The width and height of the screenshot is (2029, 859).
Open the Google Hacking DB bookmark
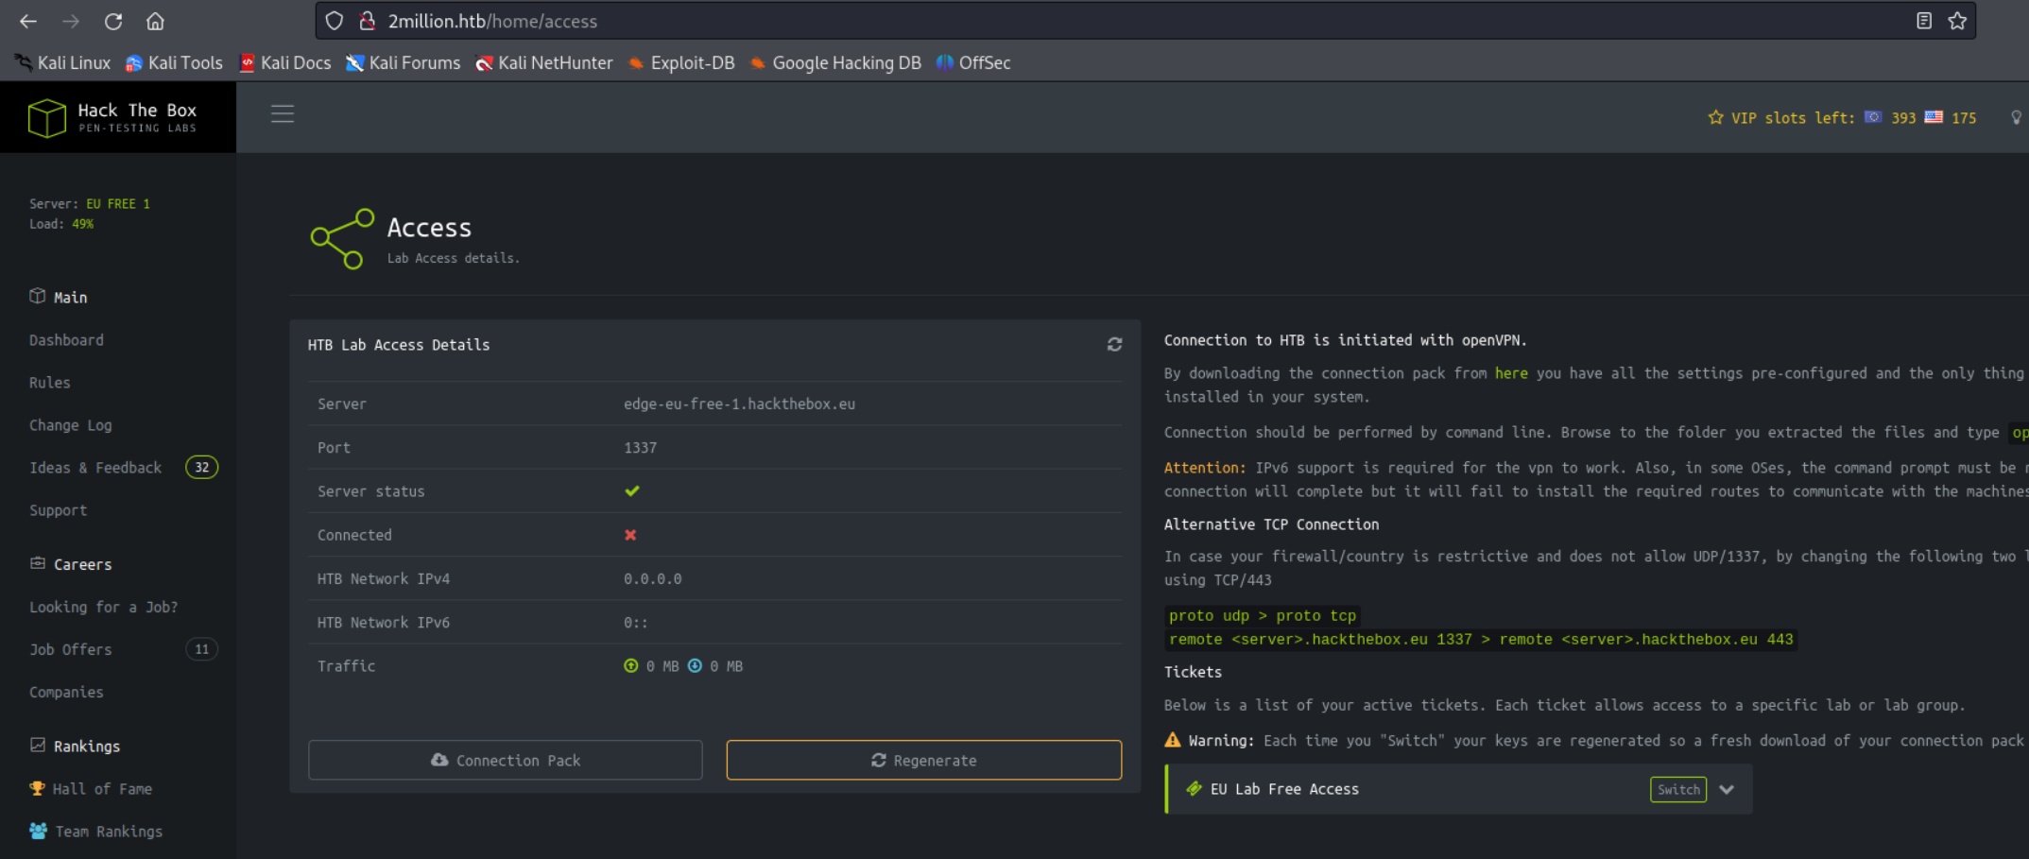(834, 62)
